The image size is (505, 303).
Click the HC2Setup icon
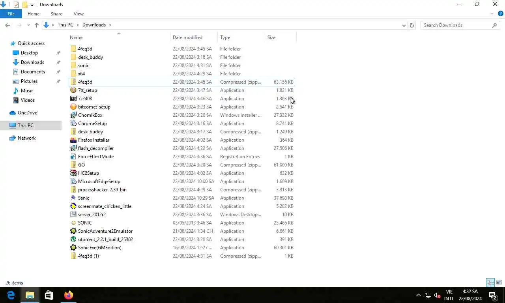pos(73,173)
